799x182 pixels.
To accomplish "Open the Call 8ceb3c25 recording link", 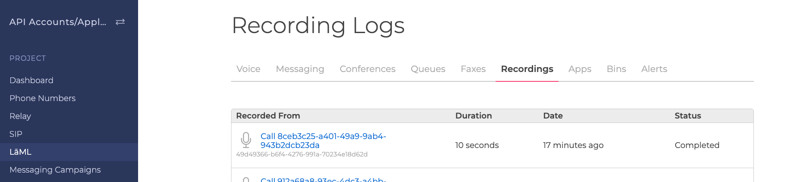I will 323,140.
